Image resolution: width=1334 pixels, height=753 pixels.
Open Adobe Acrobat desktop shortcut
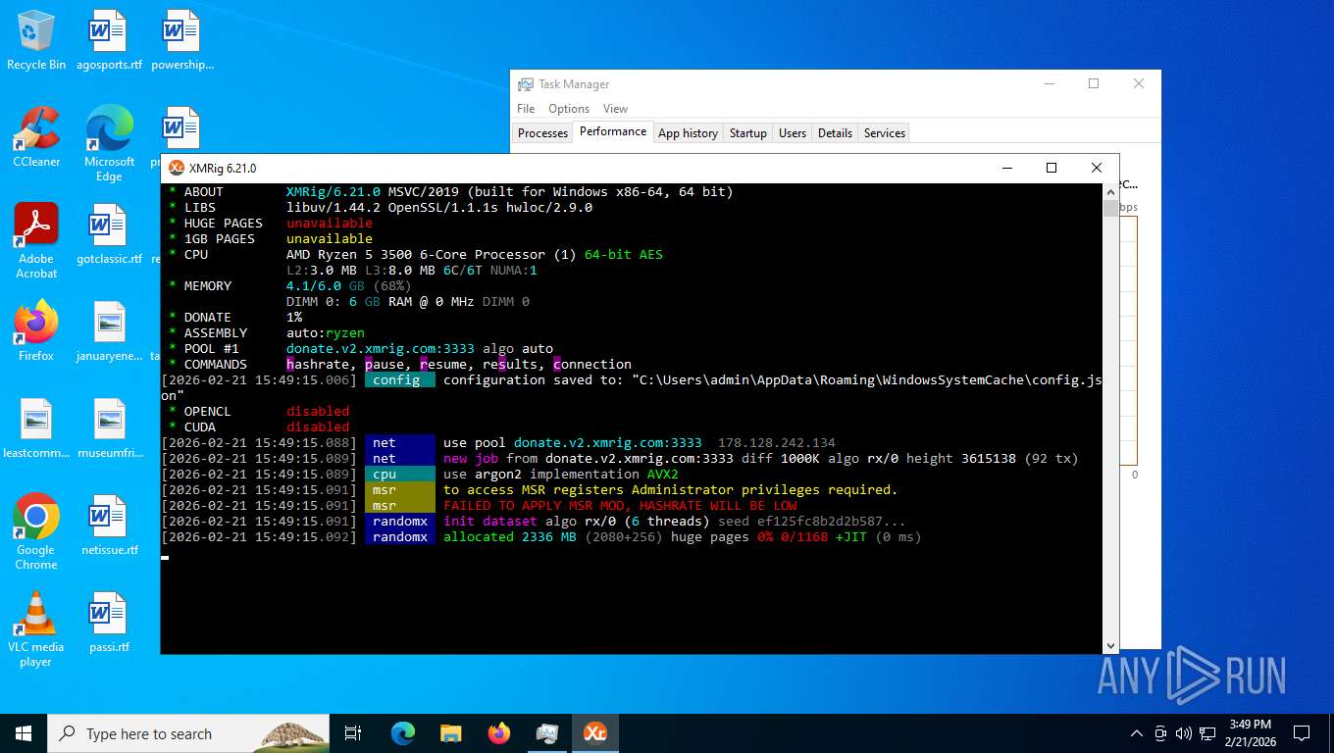pos(36,241)
